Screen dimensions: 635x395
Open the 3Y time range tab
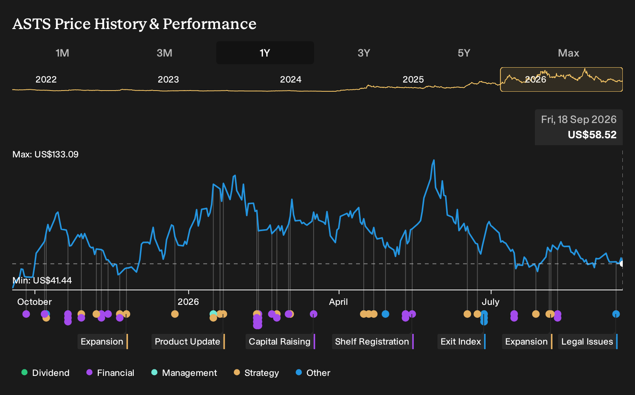click(x=364, y=53)
